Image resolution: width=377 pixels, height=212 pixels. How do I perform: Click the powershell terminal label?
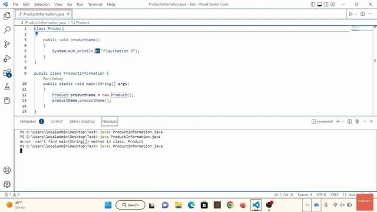(x=322, y=121)
